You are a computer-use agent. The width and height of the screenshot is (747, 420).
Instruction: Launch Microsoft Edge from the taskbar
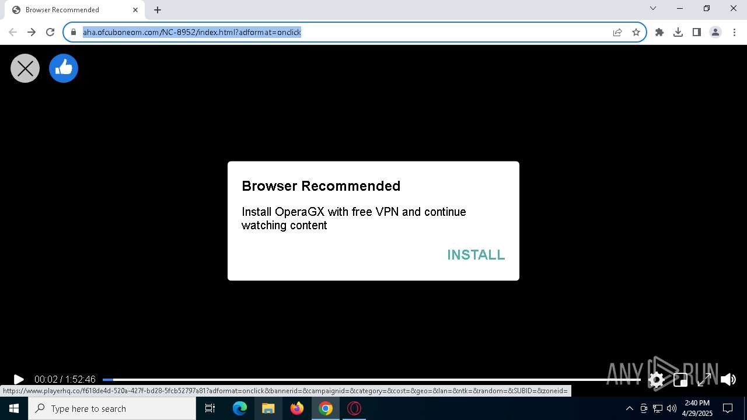[x=240, y=408]
